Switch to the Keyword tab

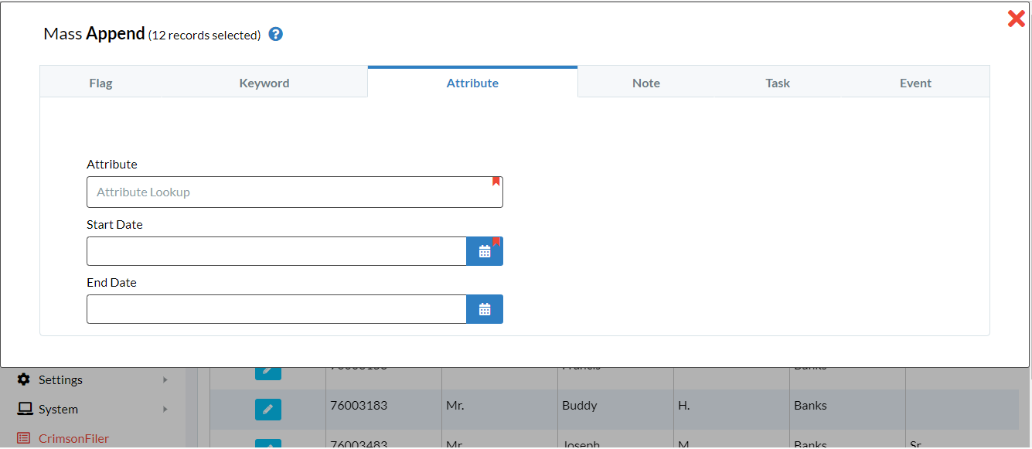click(x=264, y=83)
